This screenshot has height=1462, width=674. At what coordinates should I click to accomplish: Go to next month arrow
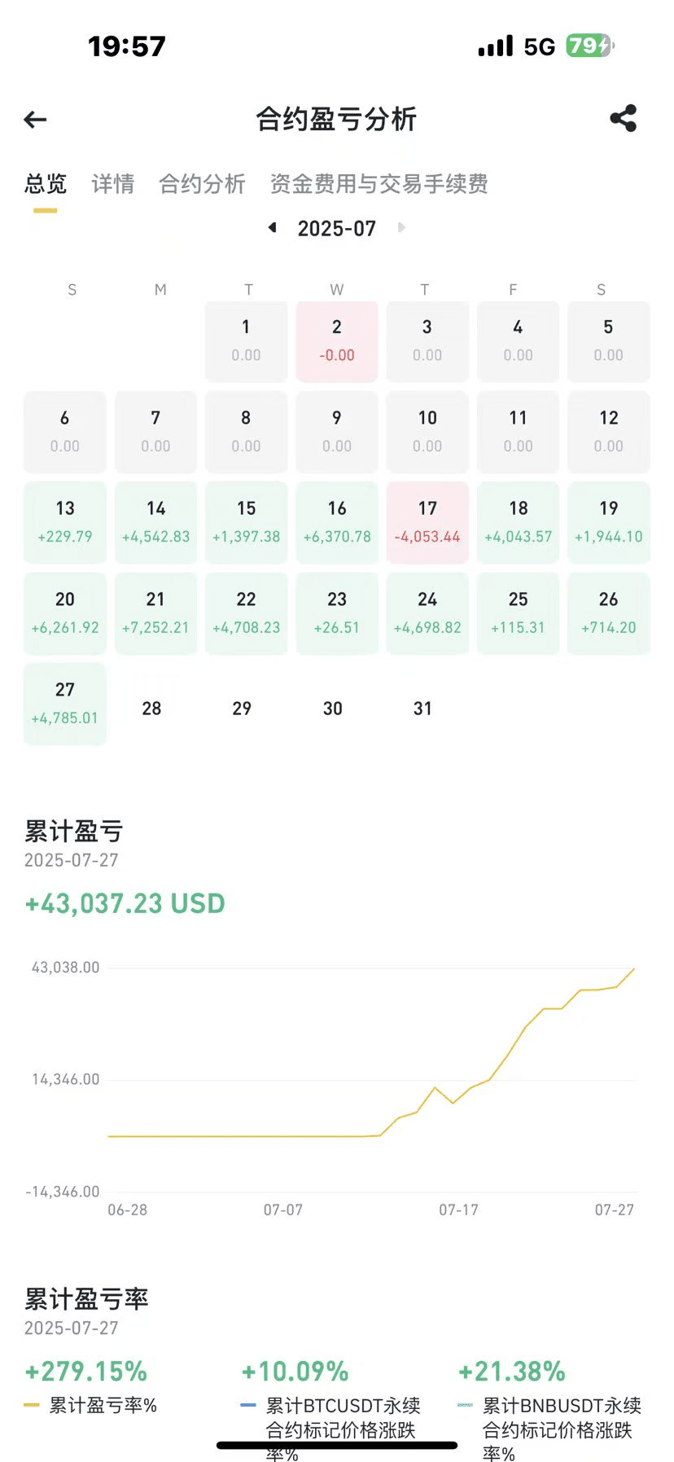(x=401, y=228)
